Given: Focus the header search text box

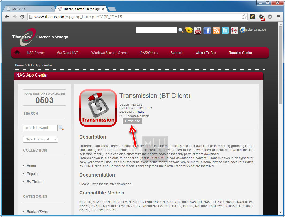Looking at the screenshot, I should click(x=156, y=30).
